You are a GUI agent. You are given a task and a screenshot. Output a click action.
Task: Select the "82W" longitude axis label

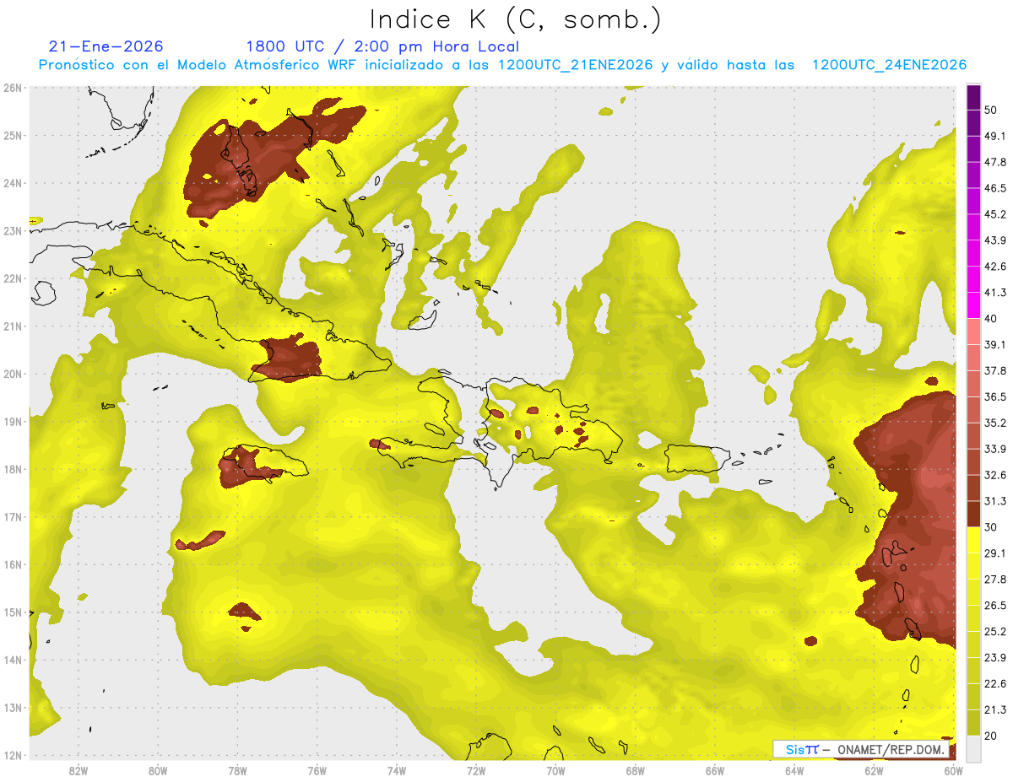(x=79, y=770)
